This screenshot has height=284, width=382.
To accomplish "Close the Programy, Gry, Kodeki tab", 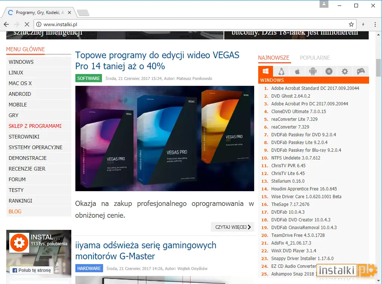I will point(69,13).
